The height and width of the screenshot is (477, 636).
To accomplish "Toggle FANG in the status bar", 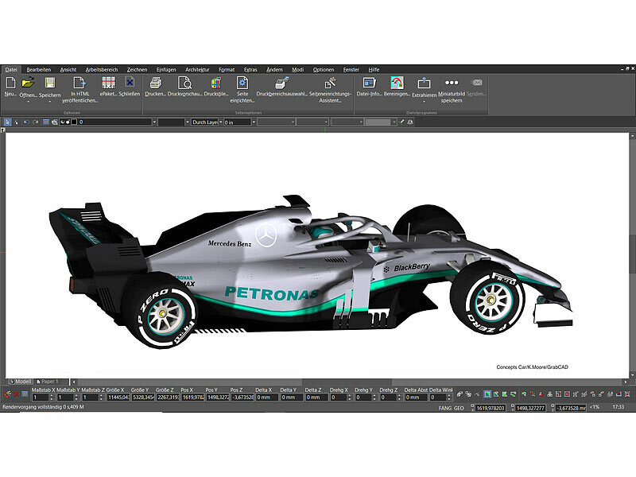I will point(445,408).
